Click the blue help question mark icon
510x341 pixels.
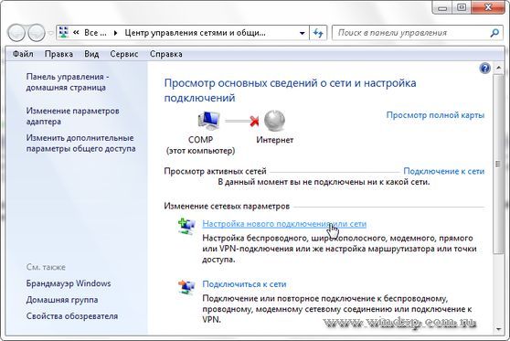[484, 69]
